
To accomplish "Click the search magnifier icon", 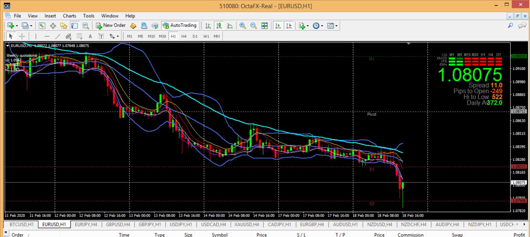I will 510,26.
